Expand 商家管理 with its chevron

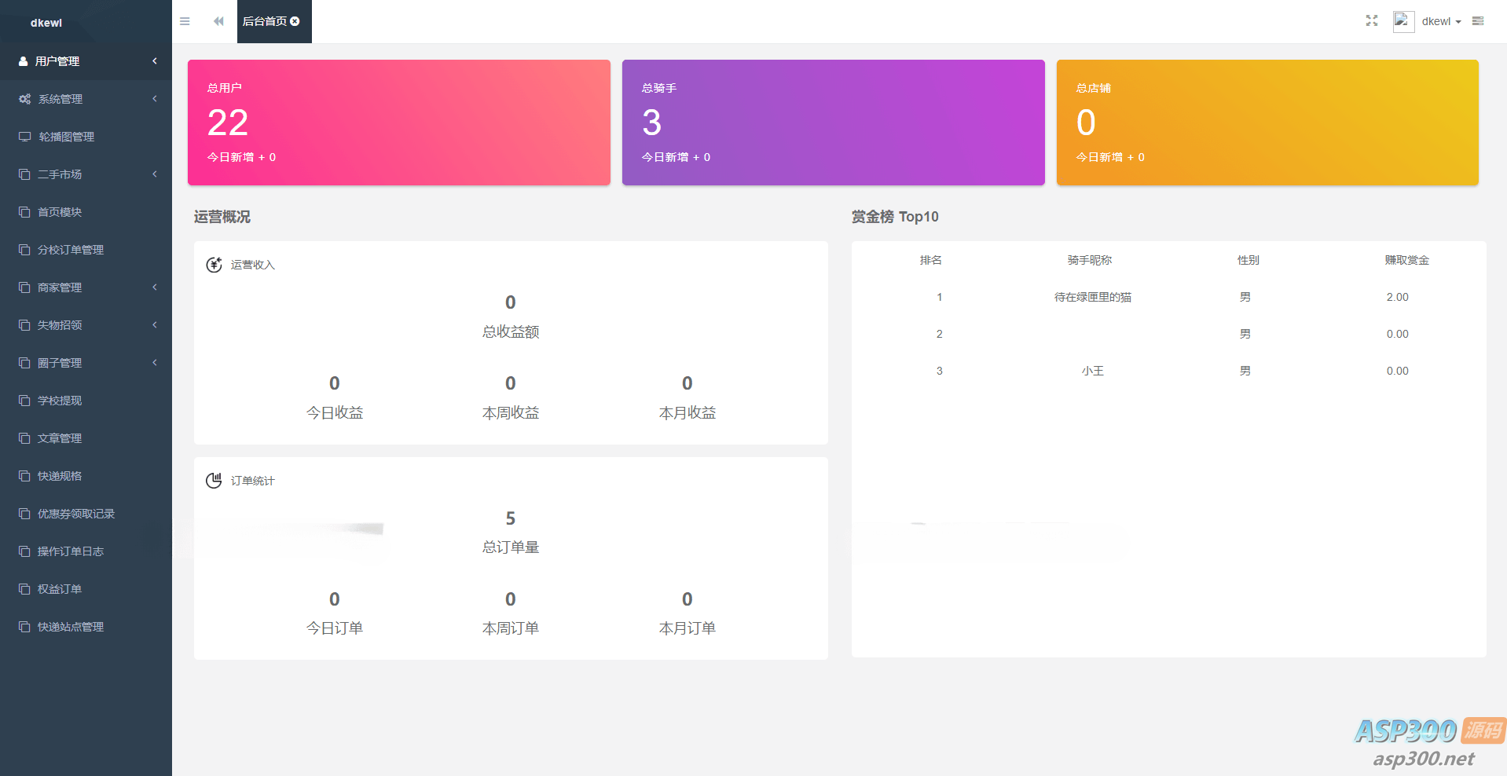155,287
